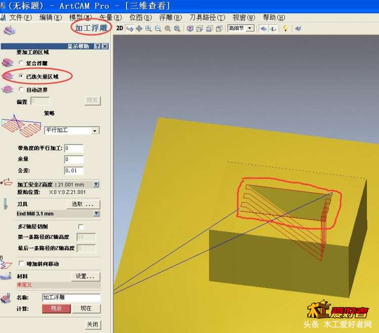This screenshot has height=333, width=379.
Task: Select the purple isometric cube view
Action: pos(190,28)
